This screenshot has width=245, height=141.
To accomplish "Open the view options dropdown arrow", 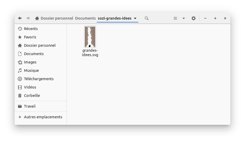I will (184, 18).
